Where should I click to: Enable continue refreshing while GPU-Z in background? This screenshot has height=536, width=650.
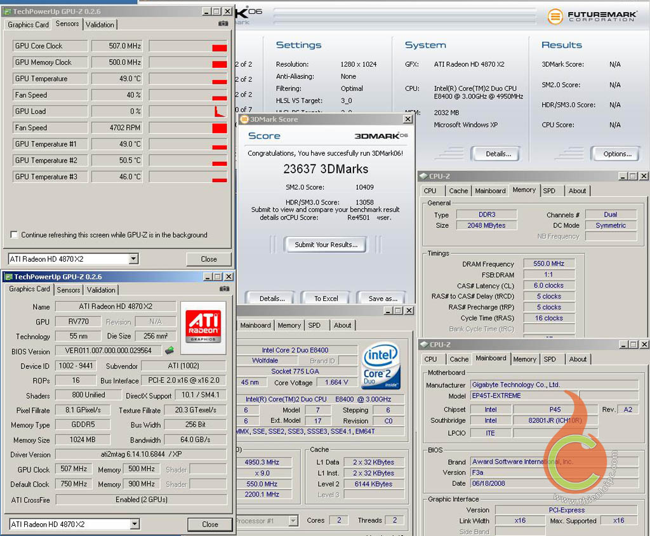(x=14, y=235)
